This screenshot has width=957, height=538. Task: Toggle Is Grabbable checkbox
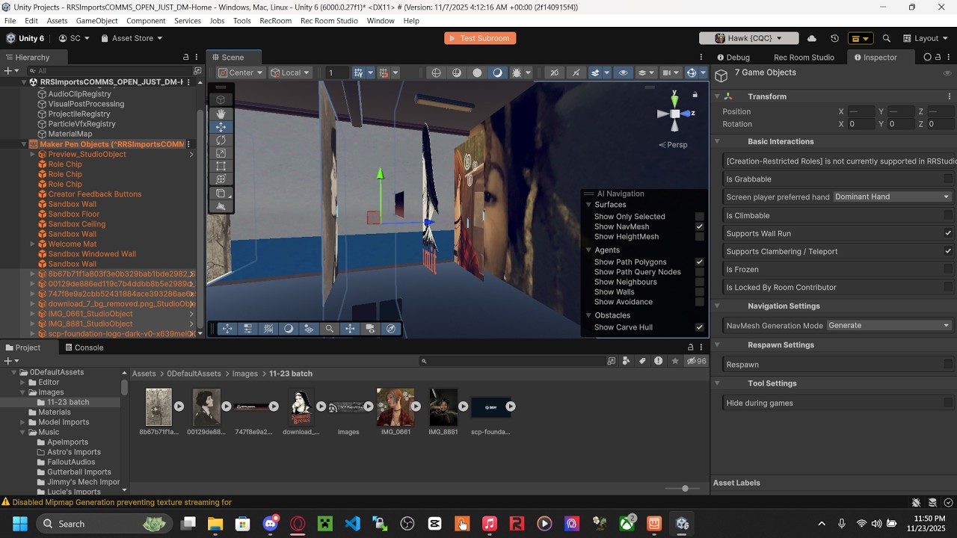tap(948, 179)
